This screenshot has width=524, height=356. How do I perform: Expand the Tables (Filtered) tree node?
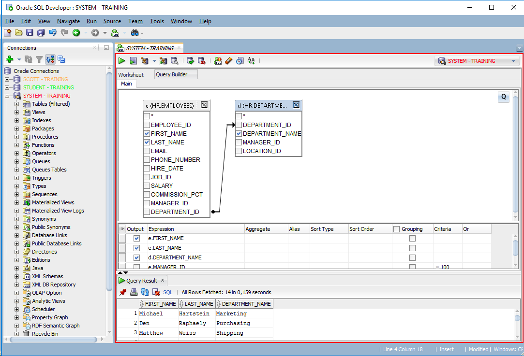pyautogui.click(x=17, y=104)
